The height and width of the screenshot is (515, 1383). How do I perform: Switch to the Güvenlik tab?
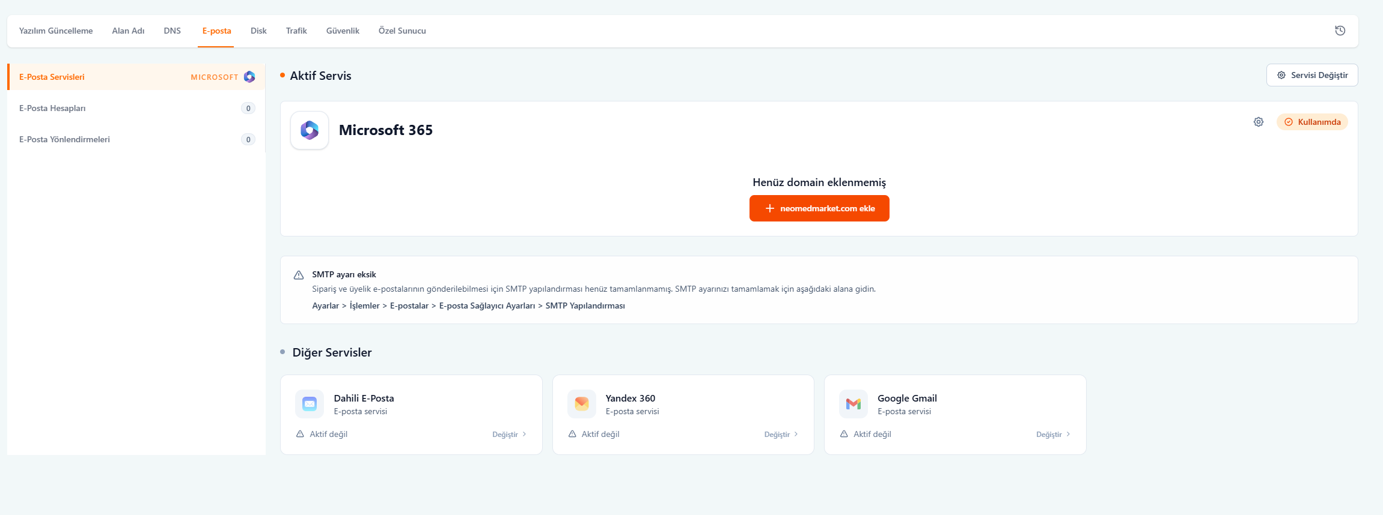pos(343,31)
